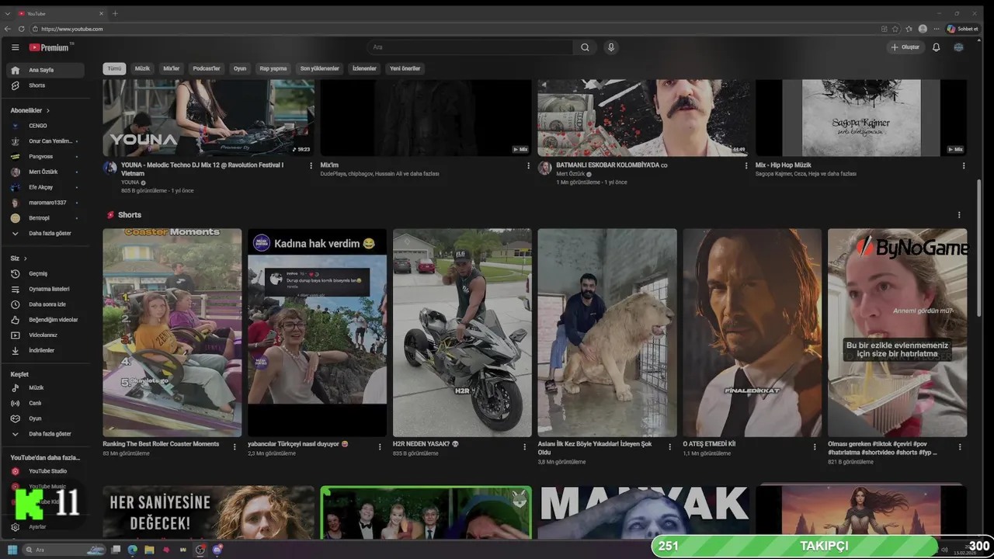Click the Windows Start button
This screenshot has height=559, width=994.
point(12,550)
